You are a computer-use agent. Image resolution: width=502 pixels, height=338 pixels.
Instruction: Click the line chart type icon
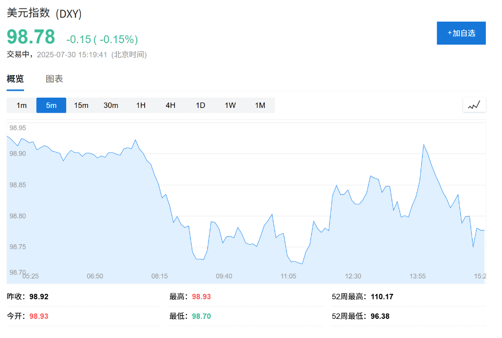pos(474,105)
